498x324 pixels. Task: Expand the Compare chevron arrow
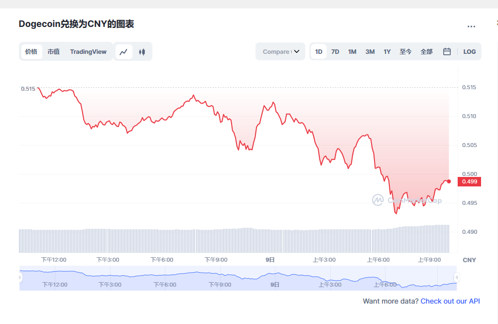(297, 51)
